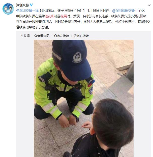
Task: Rotate image left with 向左旋转
Action: coord(62,36)
